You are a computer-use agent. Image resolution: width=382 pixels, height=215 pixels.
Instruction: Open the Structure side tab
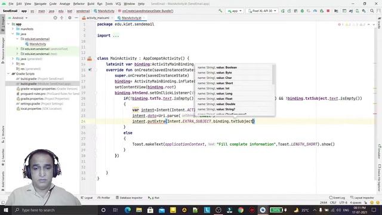[2, 134]
